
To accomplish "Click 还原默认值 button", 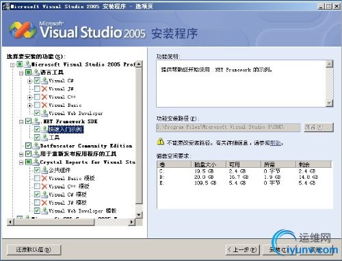I will [34, 250].
